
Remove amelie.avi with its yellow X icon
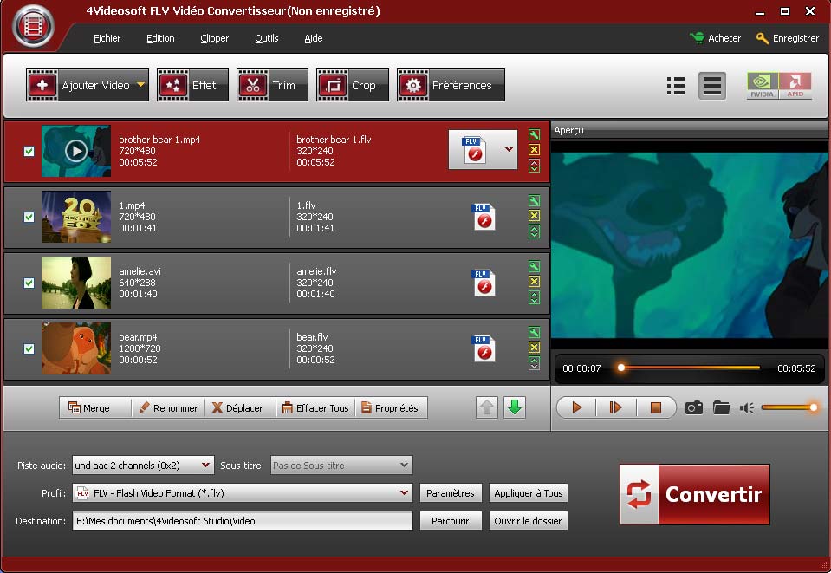pyautogui.click(x=534, y=282)
